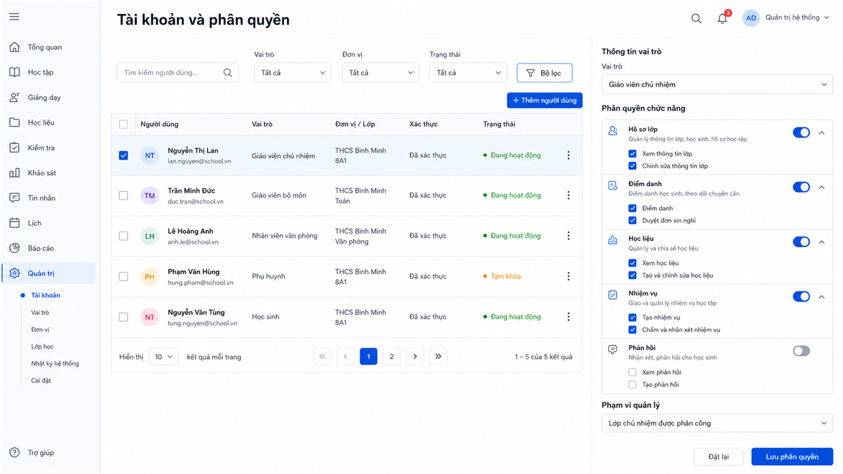Click the Kiểm tra checklist icon
The image size is (843, 474).
pos(15,148)
